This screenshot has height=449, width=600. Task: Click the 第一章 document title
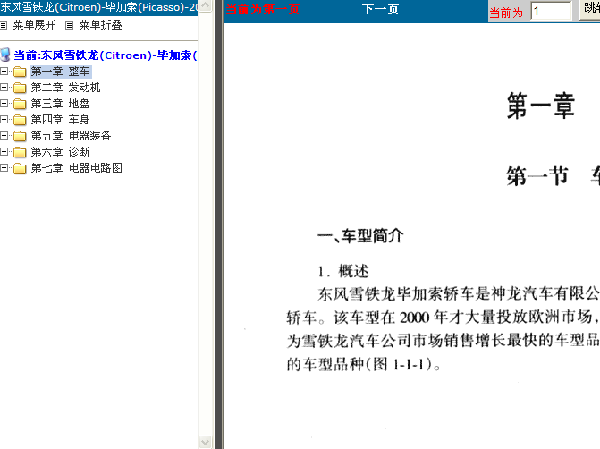point(541,106)
